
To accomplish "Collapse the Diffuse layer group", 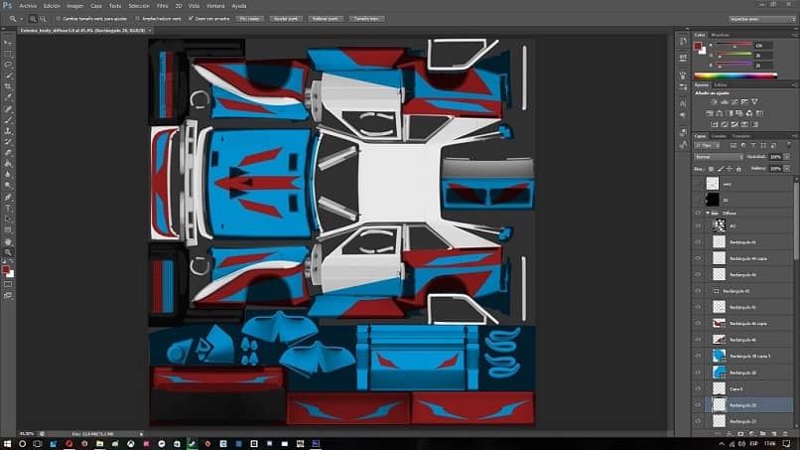I will point(707,213).
